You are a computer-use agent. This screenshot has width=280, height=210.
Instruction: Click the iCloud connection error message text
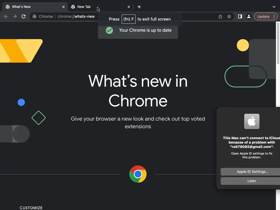(x=252, y=142)
